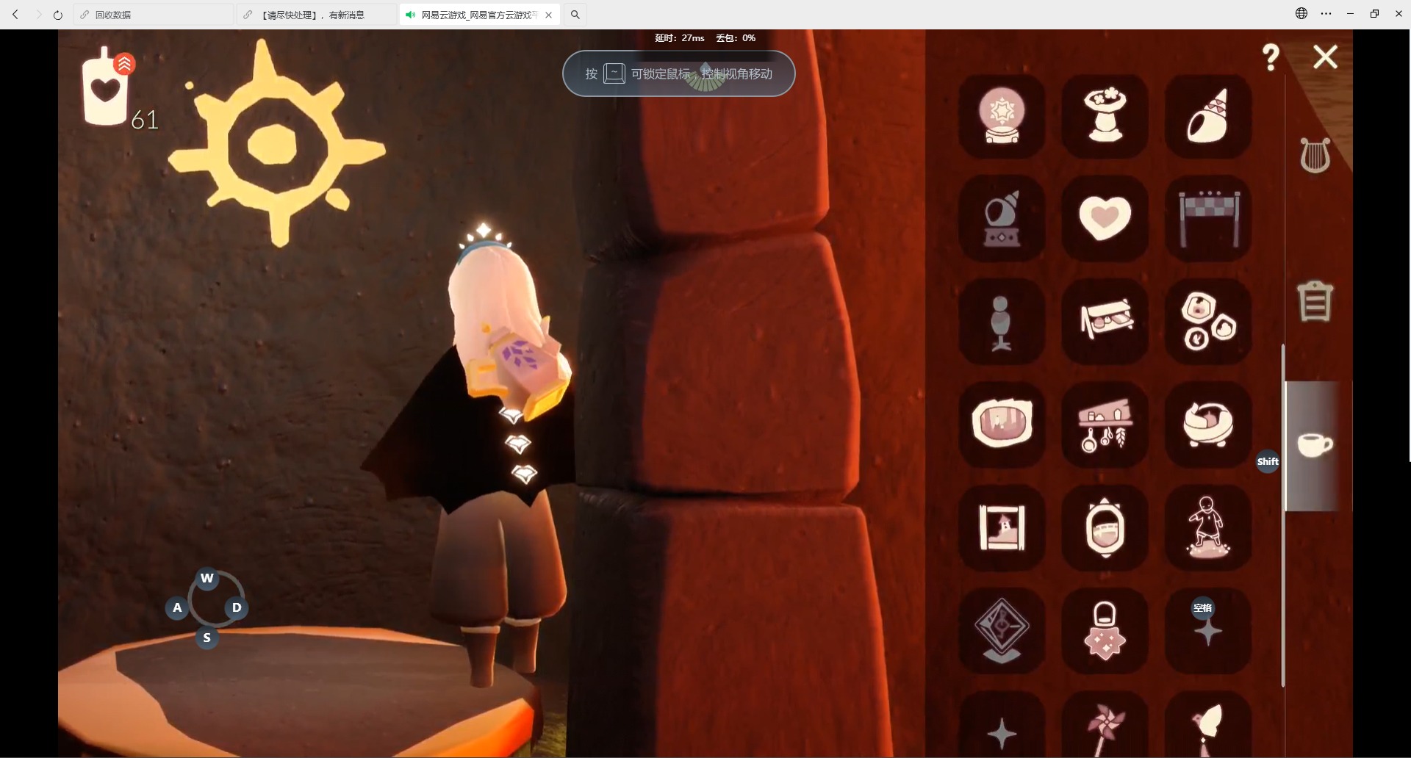The image size is (1411, 758).
Task: Open the help question mark
Action: pyautogui.click(x=1271, y=57)
